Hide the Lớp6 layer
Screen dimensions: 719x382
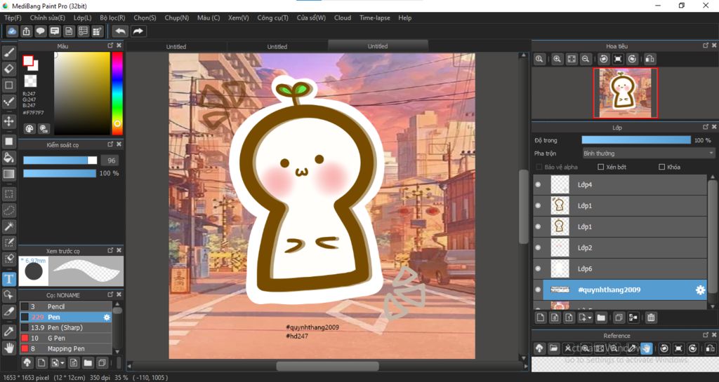(x=538, y=268)
